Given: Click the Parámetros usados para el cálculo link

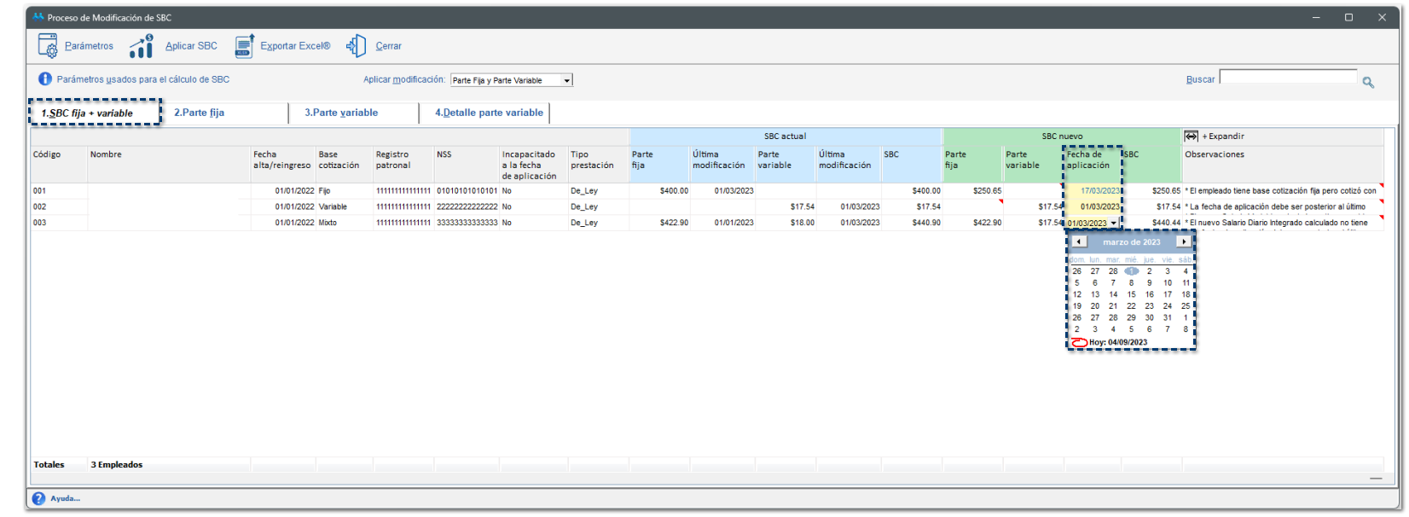Looking at the screenshot, I should click(x=143, y=79).
